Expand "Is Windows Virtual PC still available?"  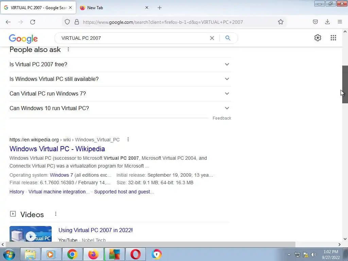120,79
